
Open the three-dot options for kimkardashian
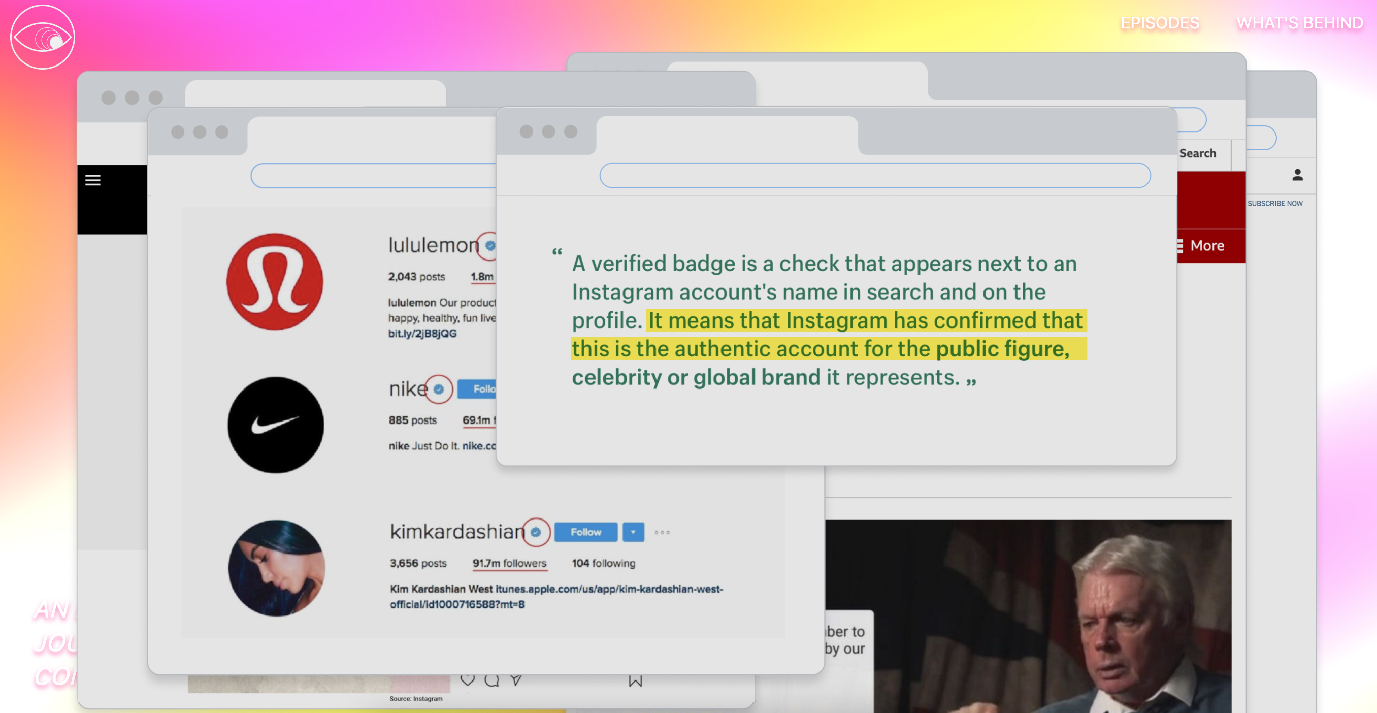(662, 532)
